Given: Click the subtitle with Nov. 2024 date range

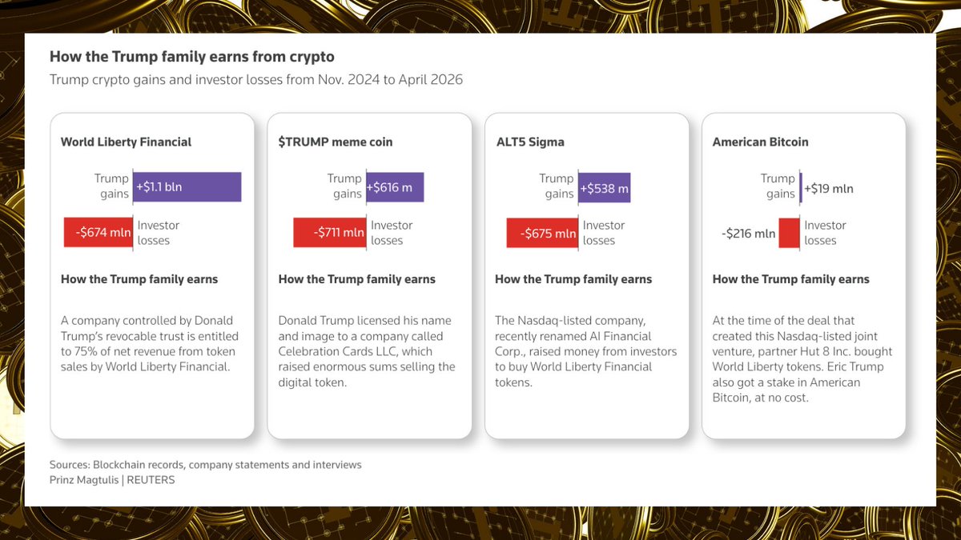Looking at the screenshot, I should click(256, 80).
